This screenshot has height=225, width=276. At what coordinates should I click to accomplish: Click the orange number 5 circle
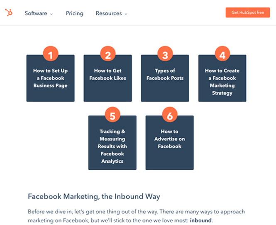click(x=112, y=115)
